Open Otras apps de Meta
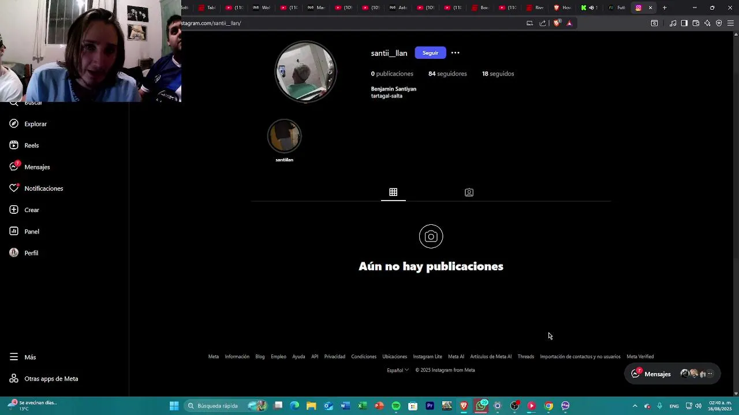The height and width of the screenshot is (415, 739). point(43,379)
